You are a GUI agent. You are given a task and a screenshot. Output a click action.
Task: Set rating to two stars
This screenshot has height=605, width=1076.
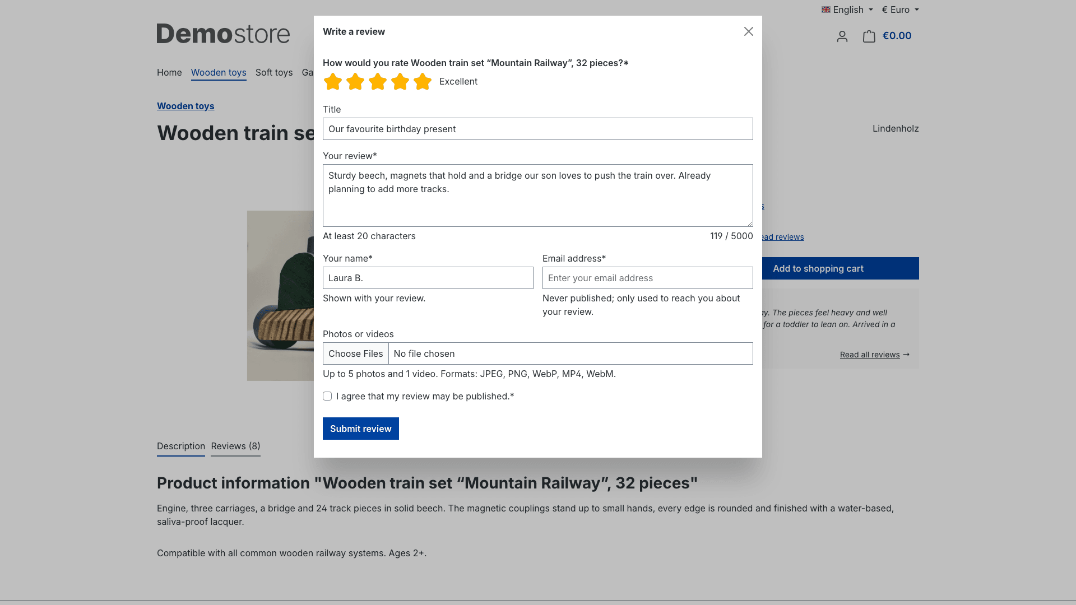coord(355,82)
